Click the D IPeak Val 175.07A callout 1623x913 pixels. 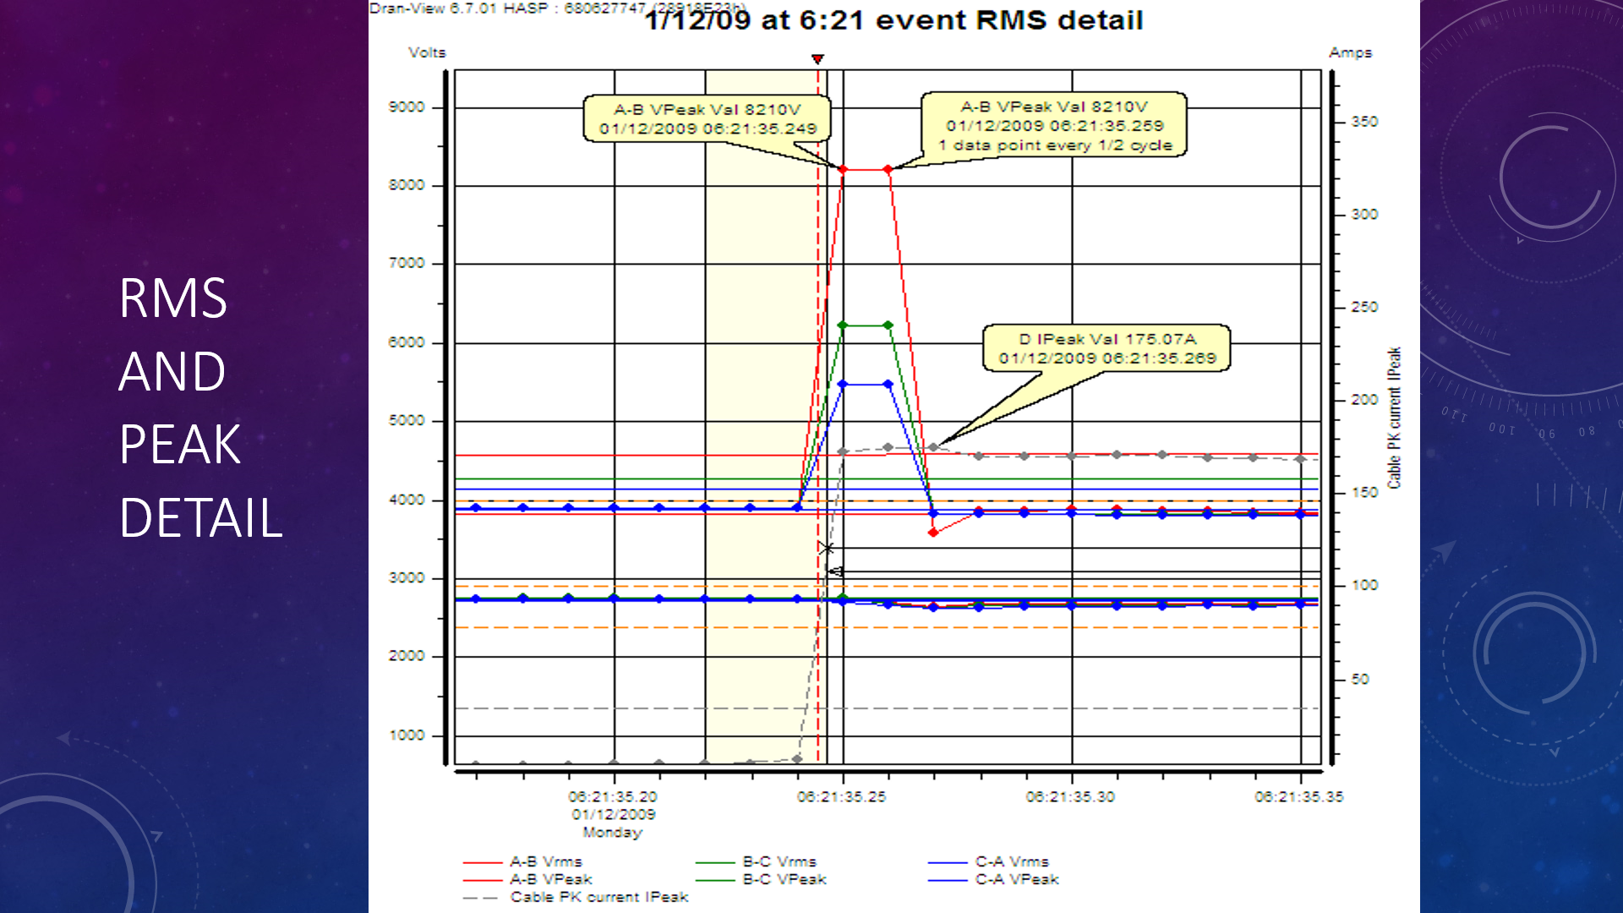1107,348
